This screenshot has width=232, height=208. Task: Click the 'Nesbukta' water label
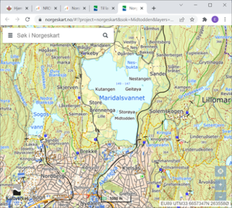[x=132, y=65]
